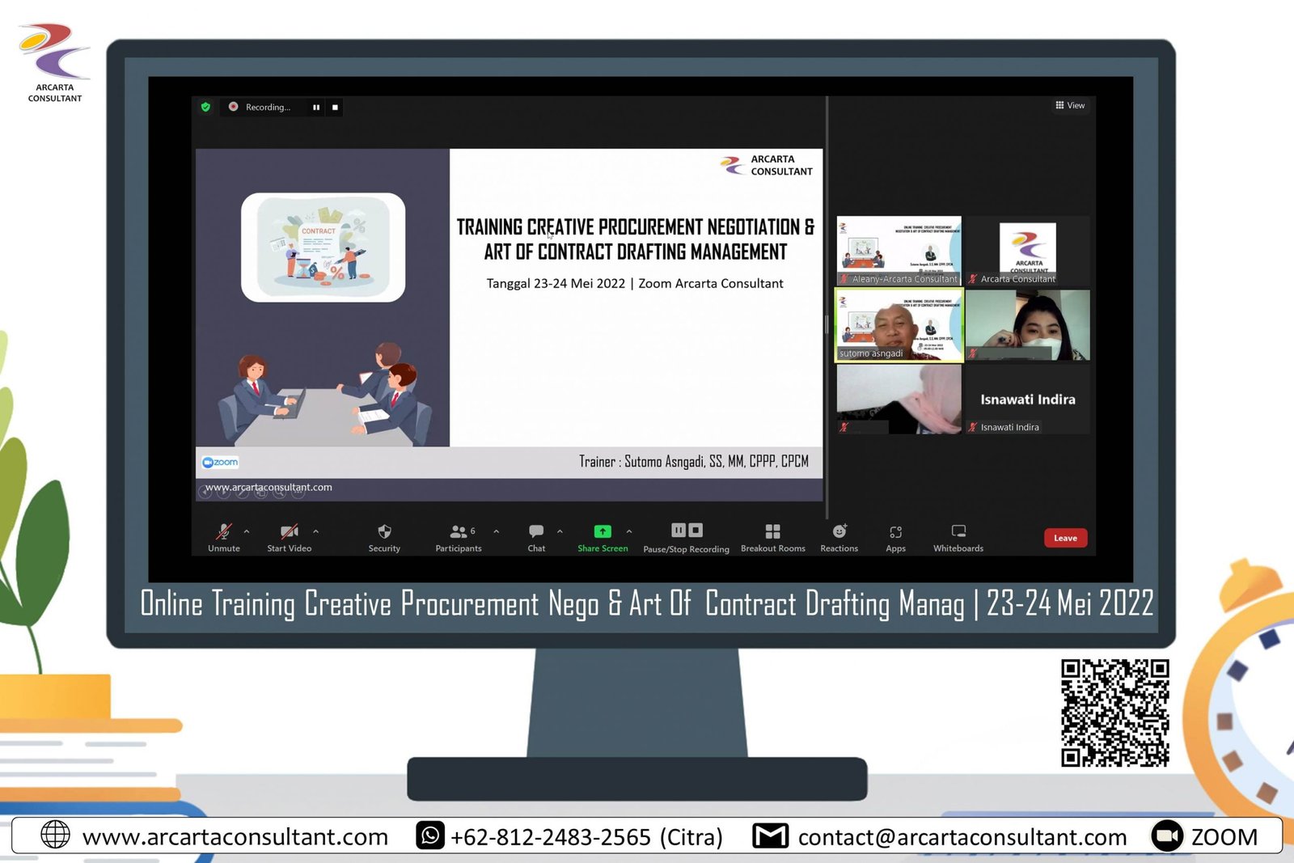The width and height of the screenshot is (1294, 863).
Task: Pause recording using the top indicator button
Action: (x=316, y=108)
